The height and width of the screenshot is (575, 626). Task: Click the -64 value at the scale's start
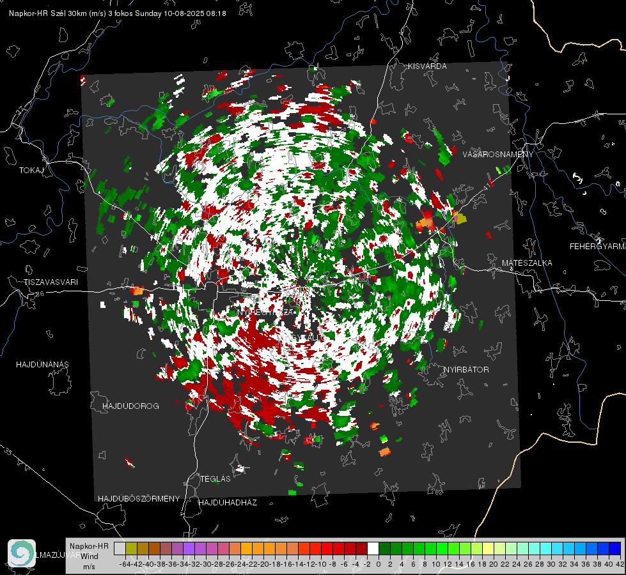click(125, 564)
